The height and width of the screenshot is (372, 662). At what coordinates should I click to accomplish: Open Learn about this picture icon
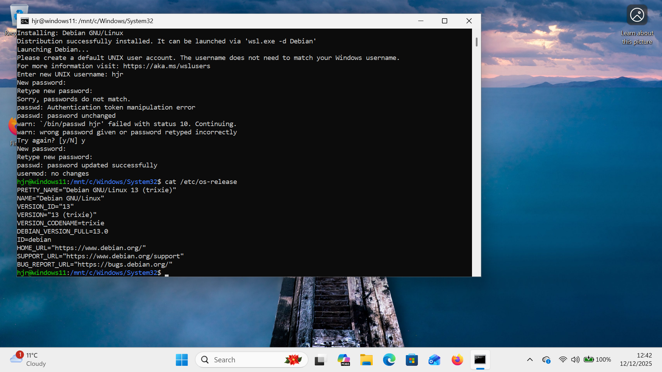[637, 15]
